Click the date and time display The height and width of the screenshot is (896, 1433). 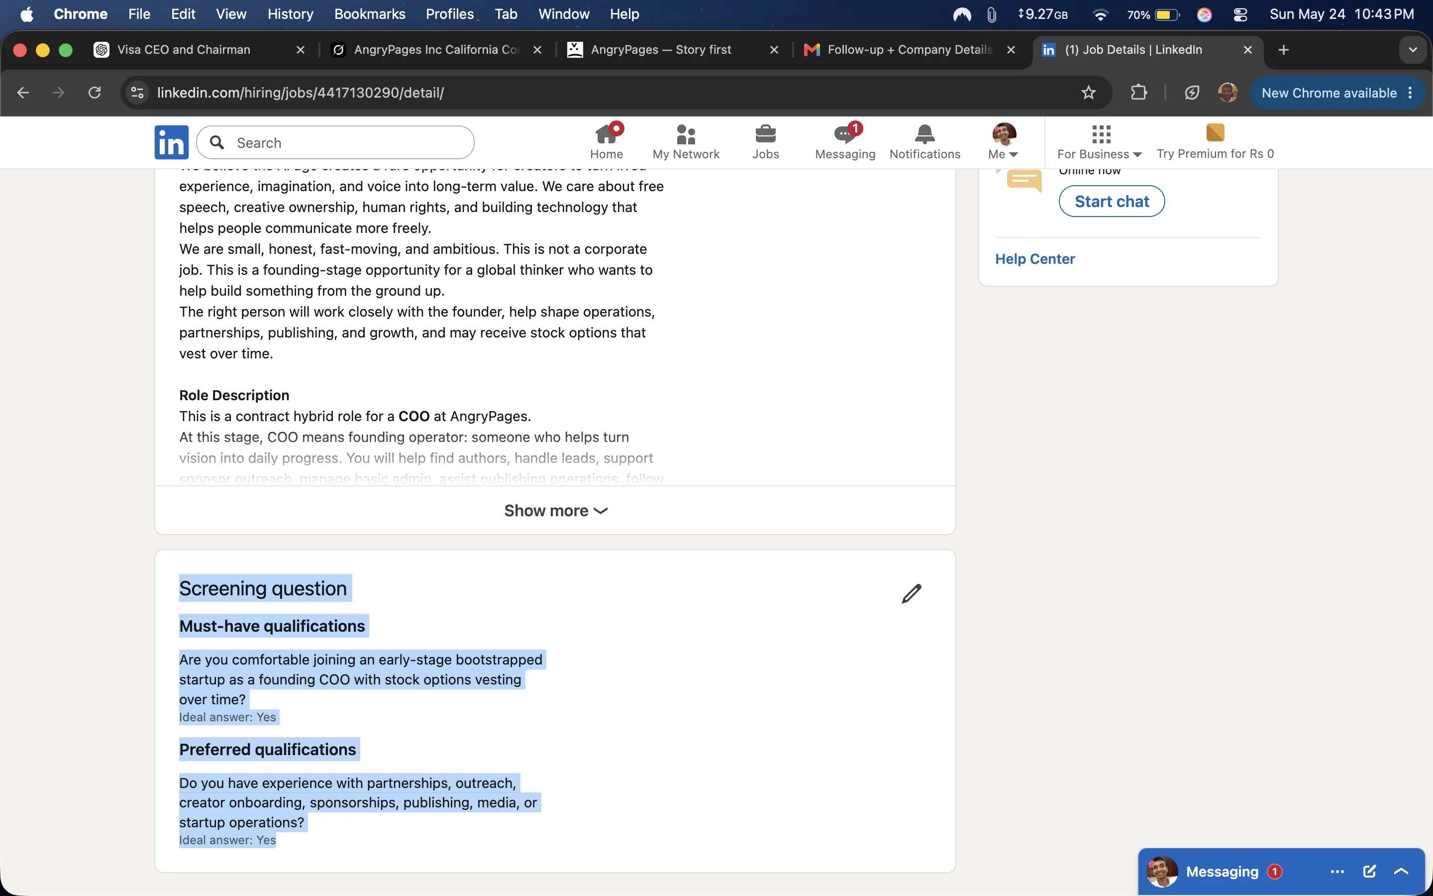(1341, 14)
